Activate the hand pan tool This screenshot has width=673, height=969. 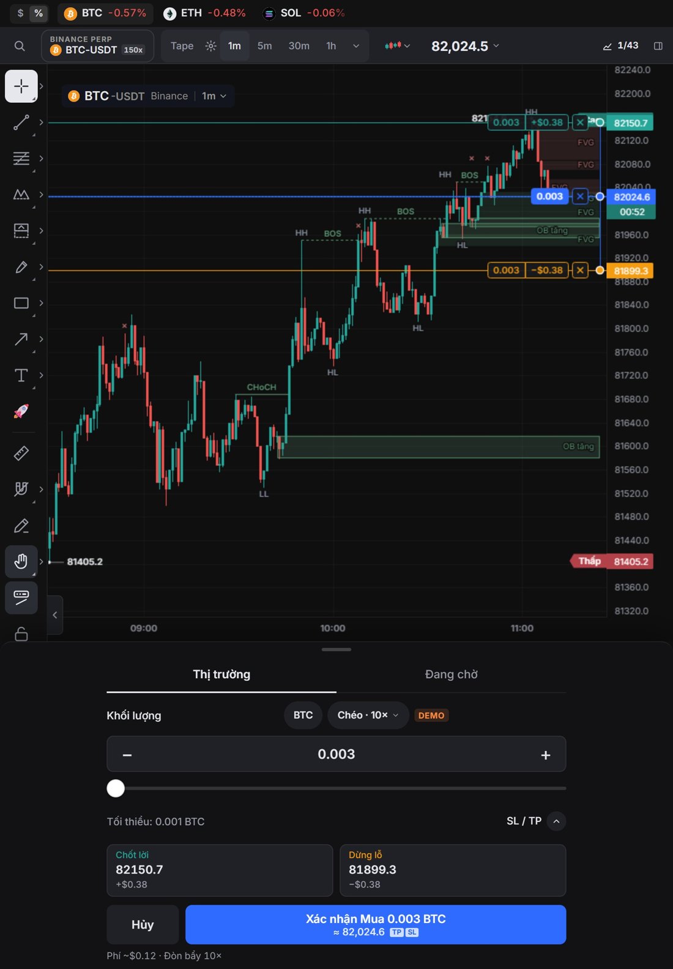tap(21, 561)
